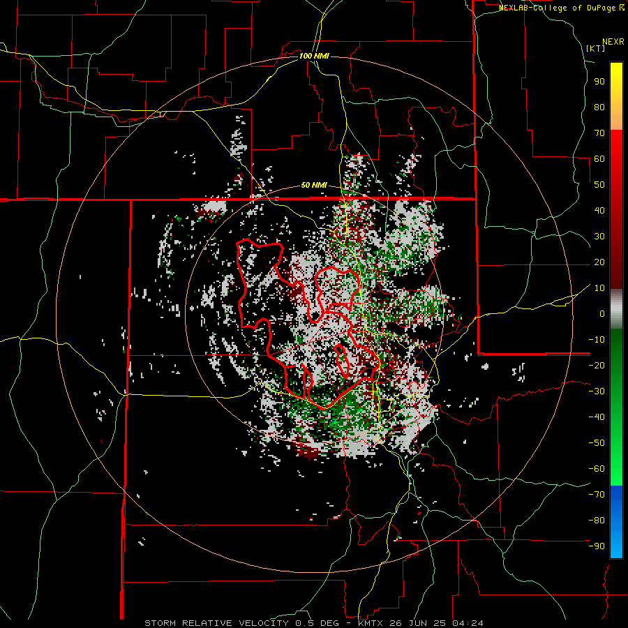Click the "-60" velocity scale value
The image size is (628, 628).
click(597, 469)
